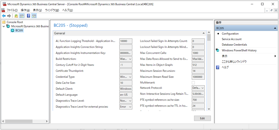Click the blue Help toolbar icon

click(x=28, y=16)
